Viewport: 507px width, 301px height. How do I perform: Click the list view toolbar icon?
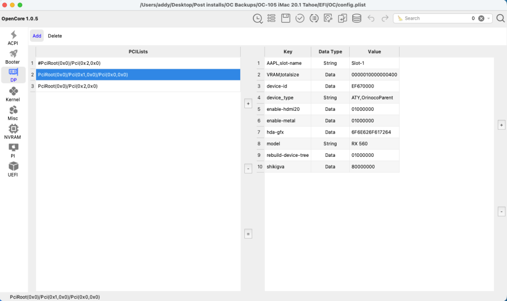(271, 18)
